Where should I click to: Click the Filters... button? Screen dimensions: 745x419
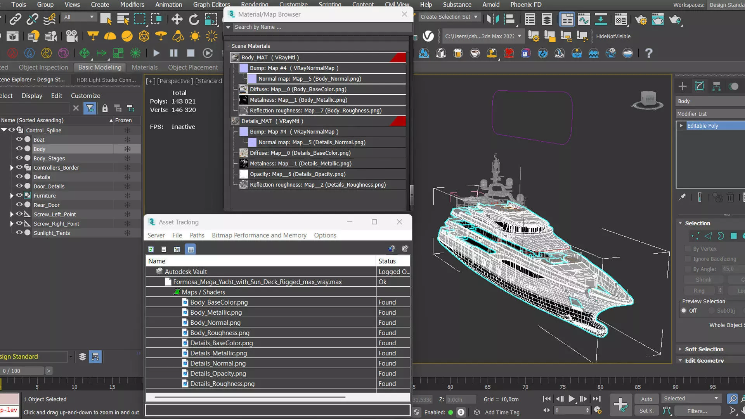pyautogui.click(x=697, y=411)
